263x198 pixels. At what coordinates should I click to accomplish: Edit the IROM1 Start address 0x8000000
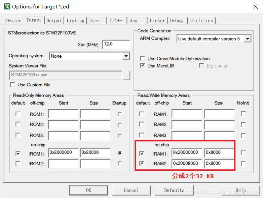pos(63,153)
